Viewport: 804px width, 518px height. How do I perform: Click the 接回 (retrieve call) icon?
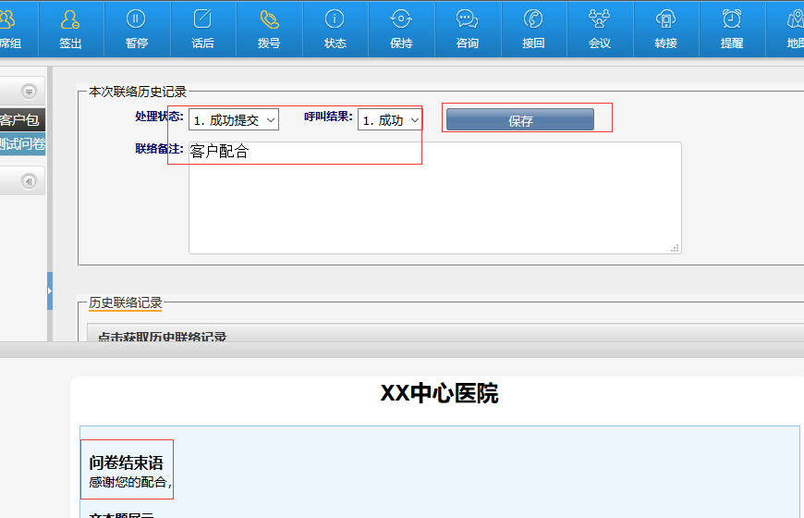[x=533, y=20]
